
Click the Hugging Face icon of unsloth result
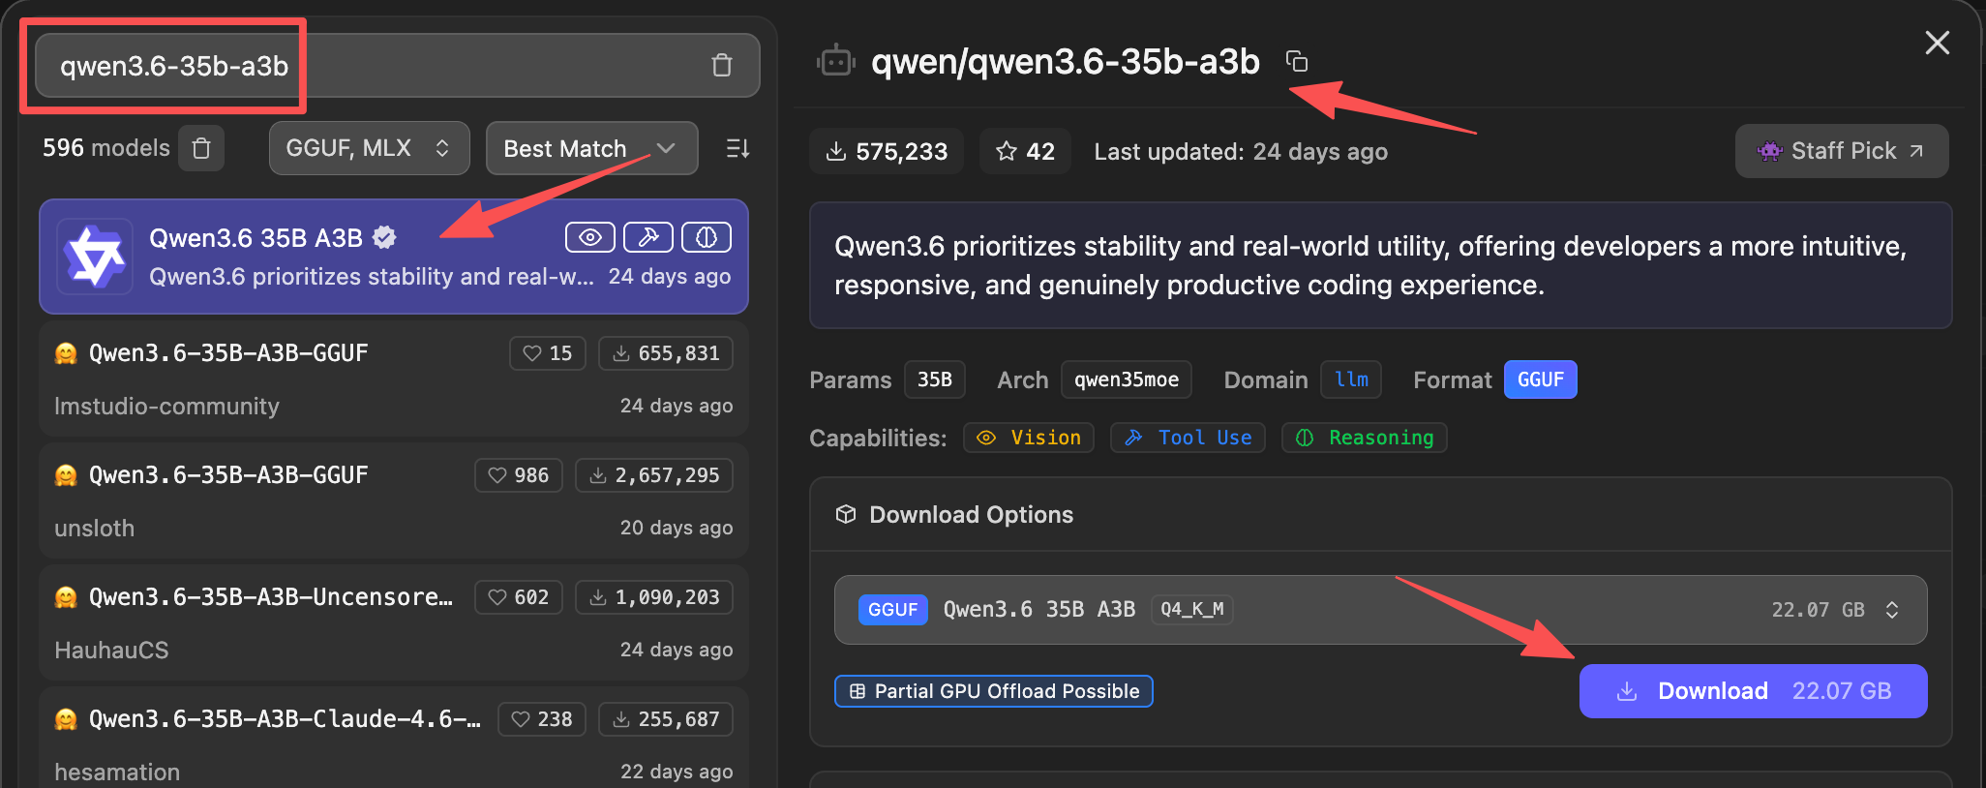66,475
